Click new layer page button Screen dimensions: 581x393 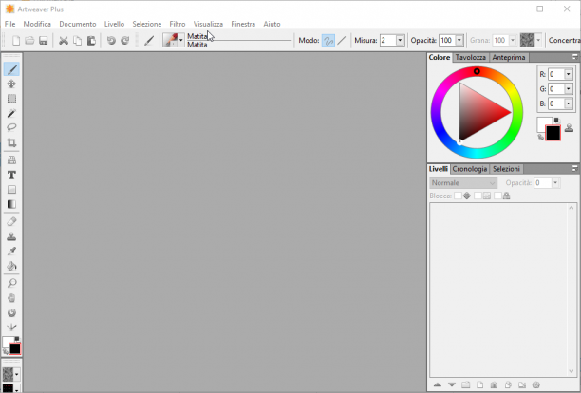click(x=479, y=384)
